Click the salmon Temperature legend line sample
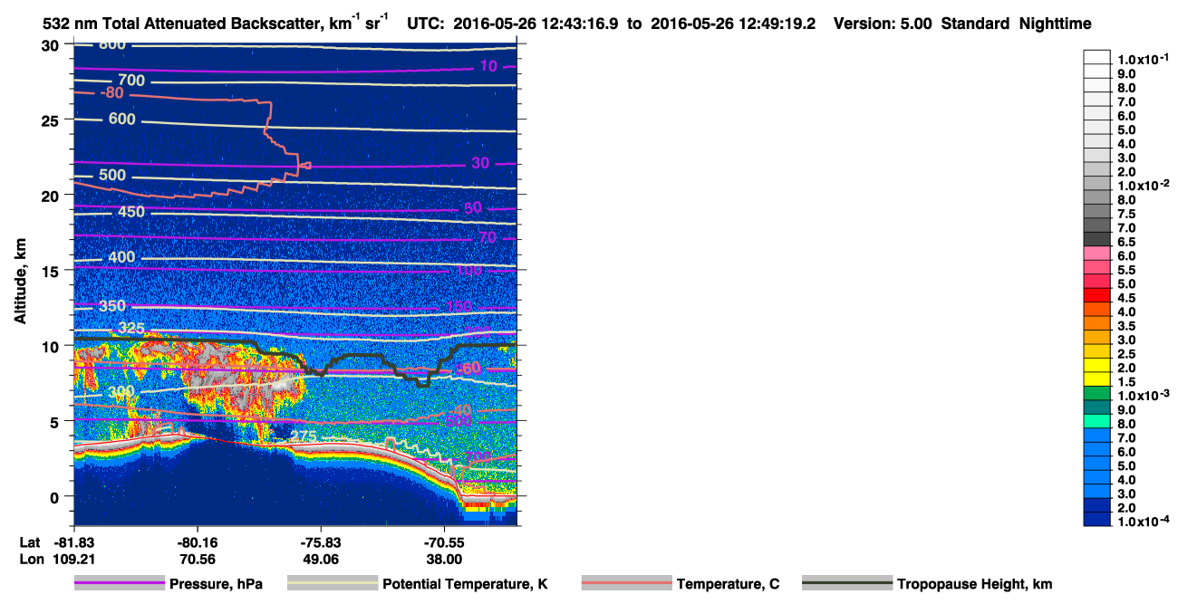 (x=626, y=584)
